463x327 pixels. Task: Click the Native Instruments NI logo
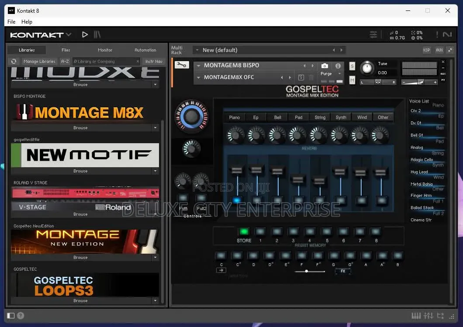pyautogui.click(x=447, y=34)
